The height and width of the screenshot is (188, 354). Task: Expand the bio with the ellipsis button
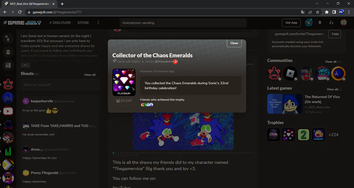(x=25, y=65)
